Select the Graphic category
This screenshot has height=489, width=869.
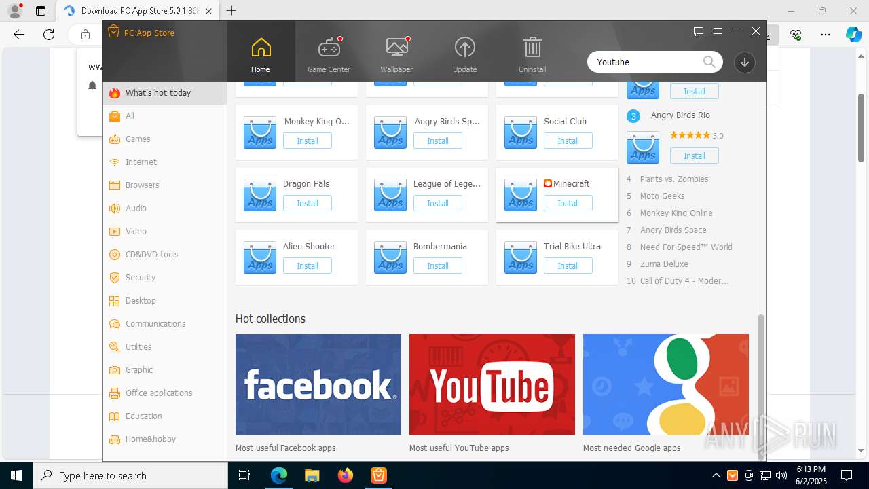coord(165,370)
